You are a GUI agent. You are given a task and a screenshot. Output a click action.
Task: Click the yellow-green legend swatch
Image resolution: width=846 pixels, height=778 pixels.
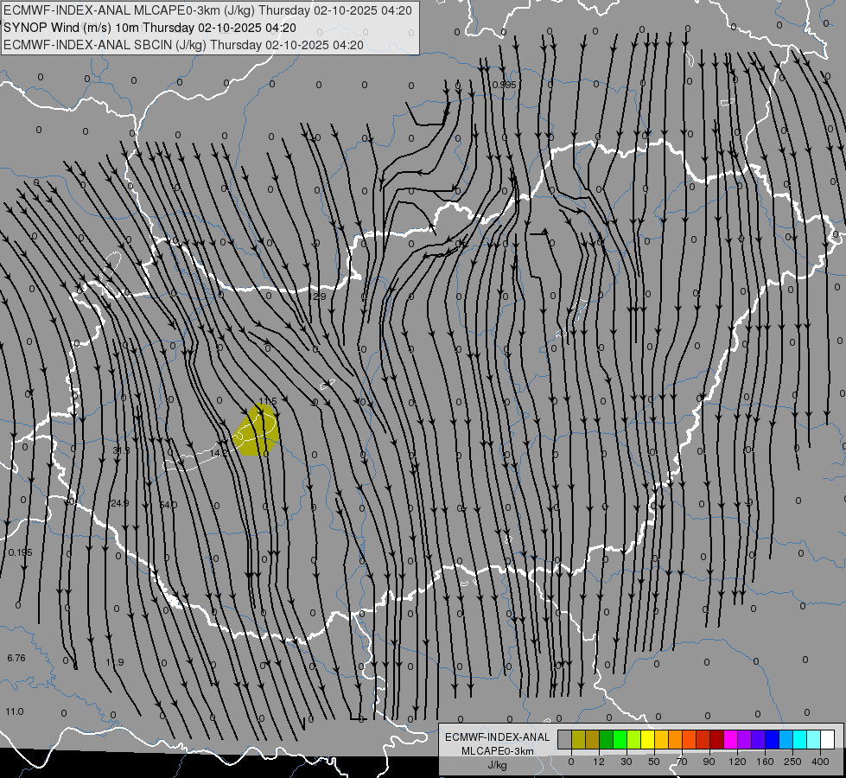pyautogui.click(x=634, y=739)
